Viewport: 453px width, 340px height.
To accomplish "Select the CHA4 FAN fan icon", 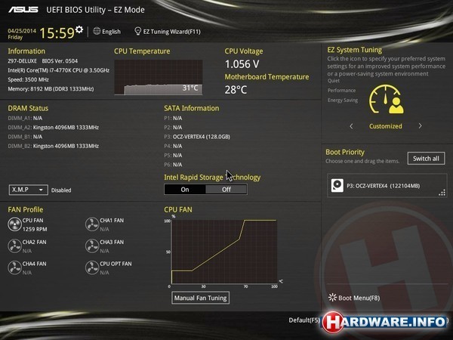I will (x=14, y=267).
